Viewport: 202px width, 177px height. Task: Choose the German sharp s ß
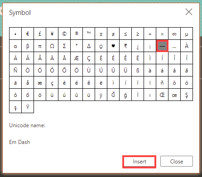point(138,70)
